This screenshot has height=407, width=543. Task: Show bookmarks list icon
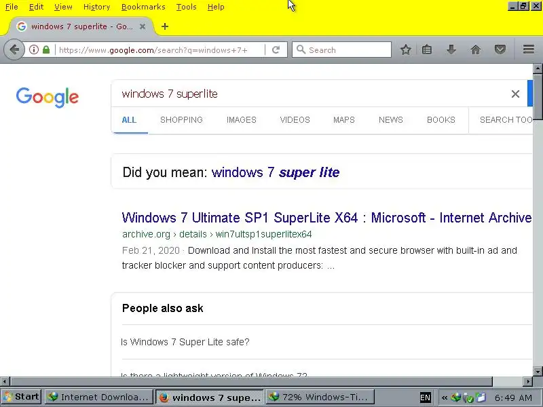click(x=427, y=50)
